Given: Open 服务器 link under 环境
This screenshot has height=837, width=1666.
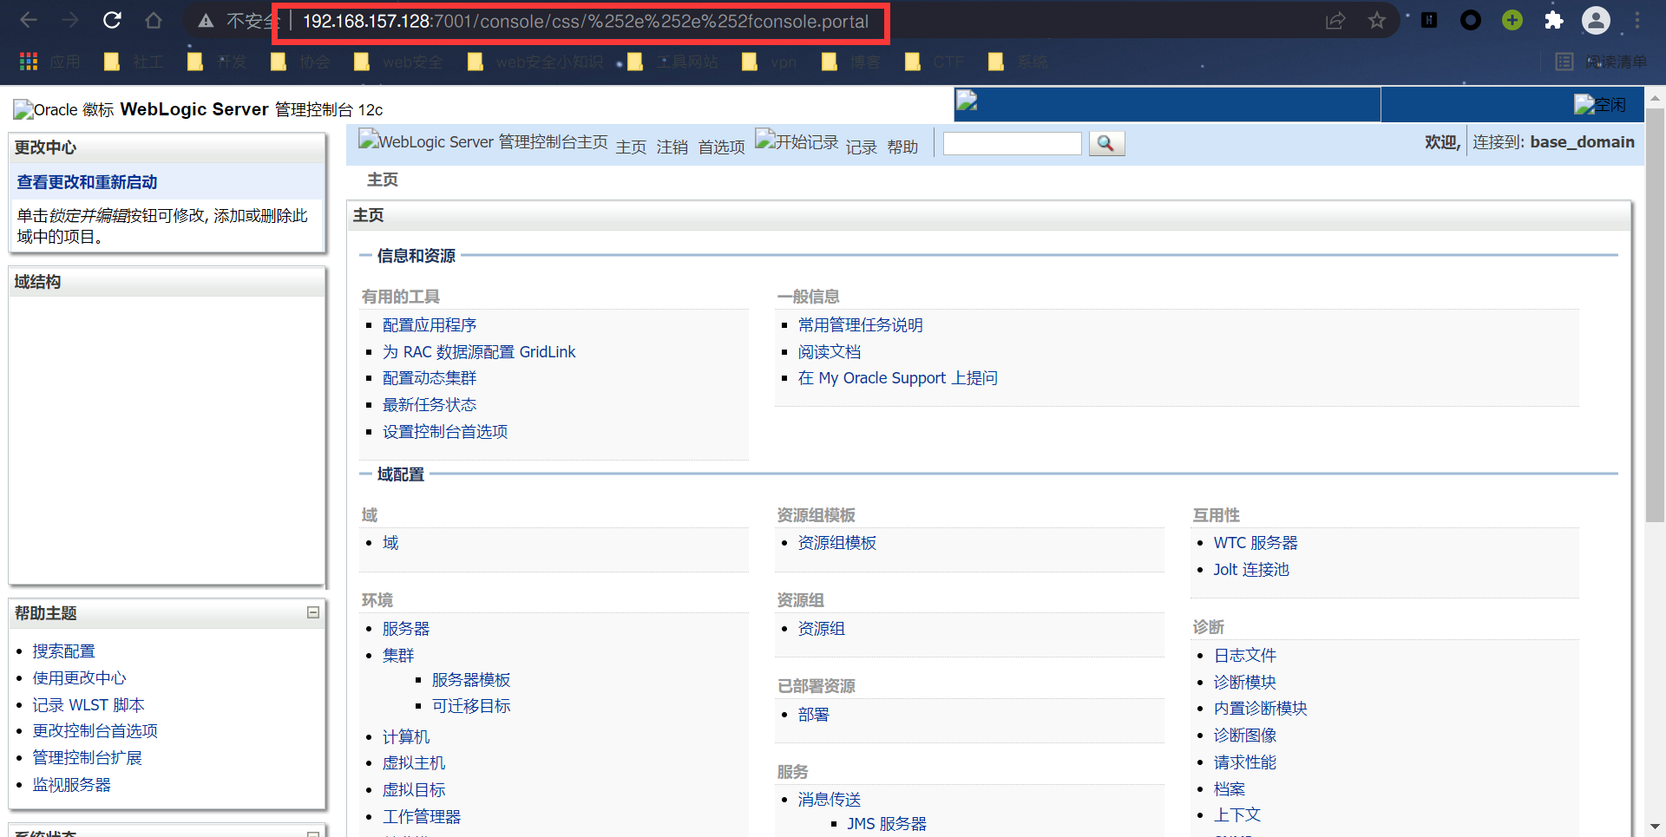Looking at the screenshot, I should (x=406, y=629).
